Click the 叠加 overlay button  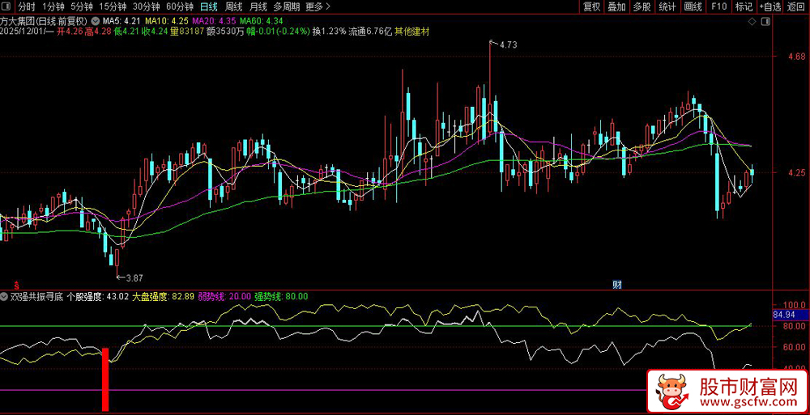(616, 6)
